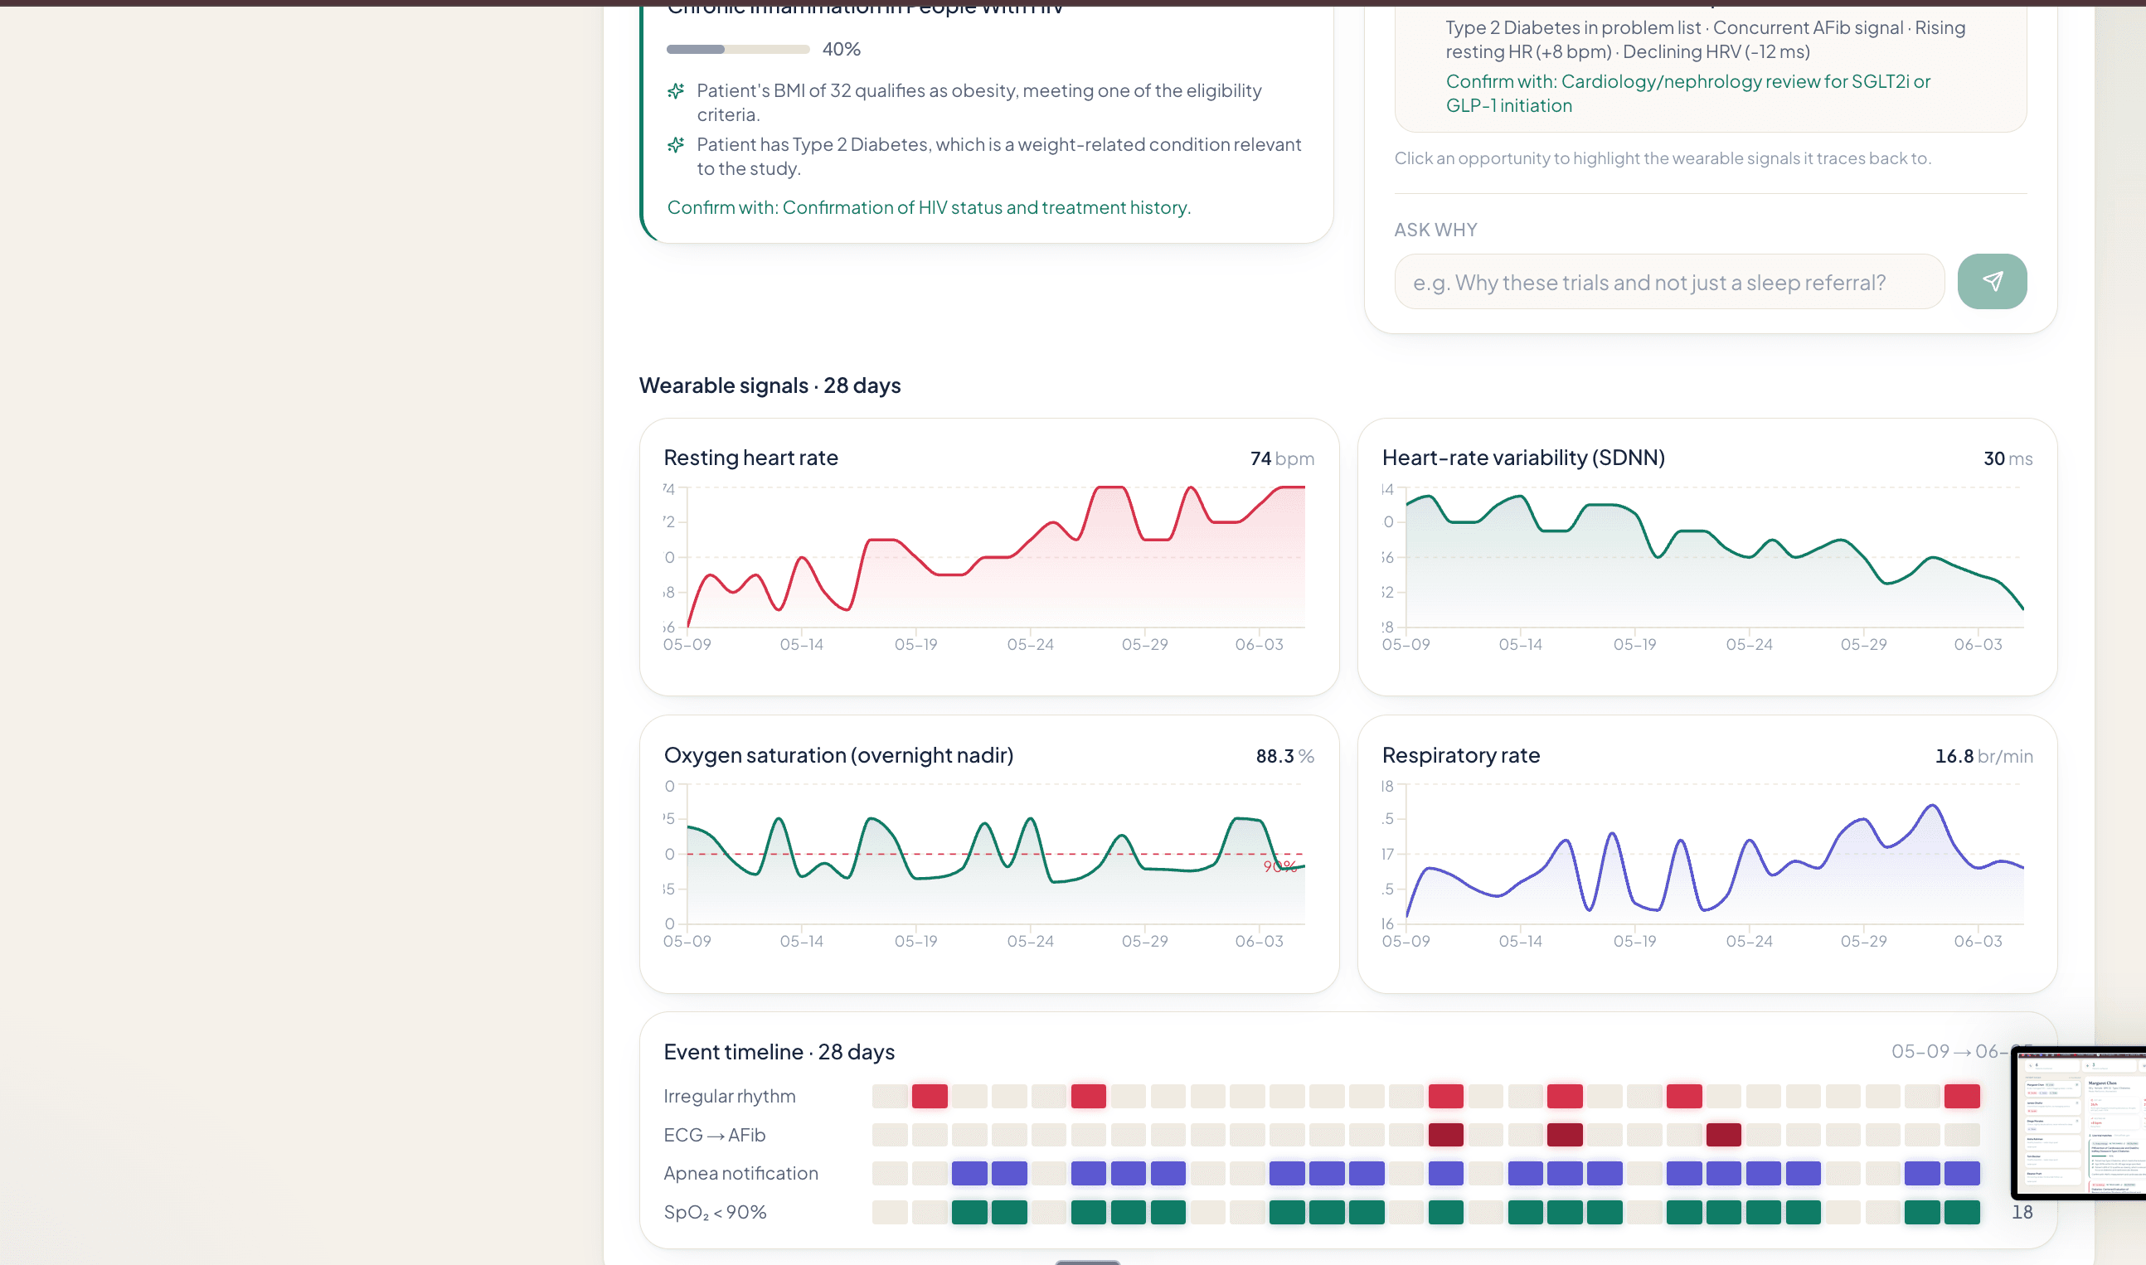
Task: Click the 'Wearable signals · 28 days' heading
Action: 769,385
